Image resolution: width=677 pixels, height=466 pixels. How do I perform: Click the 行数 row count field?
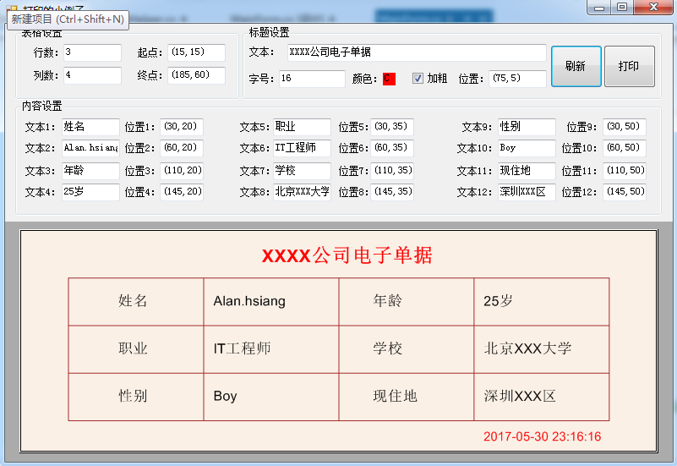tap(92, 52)
